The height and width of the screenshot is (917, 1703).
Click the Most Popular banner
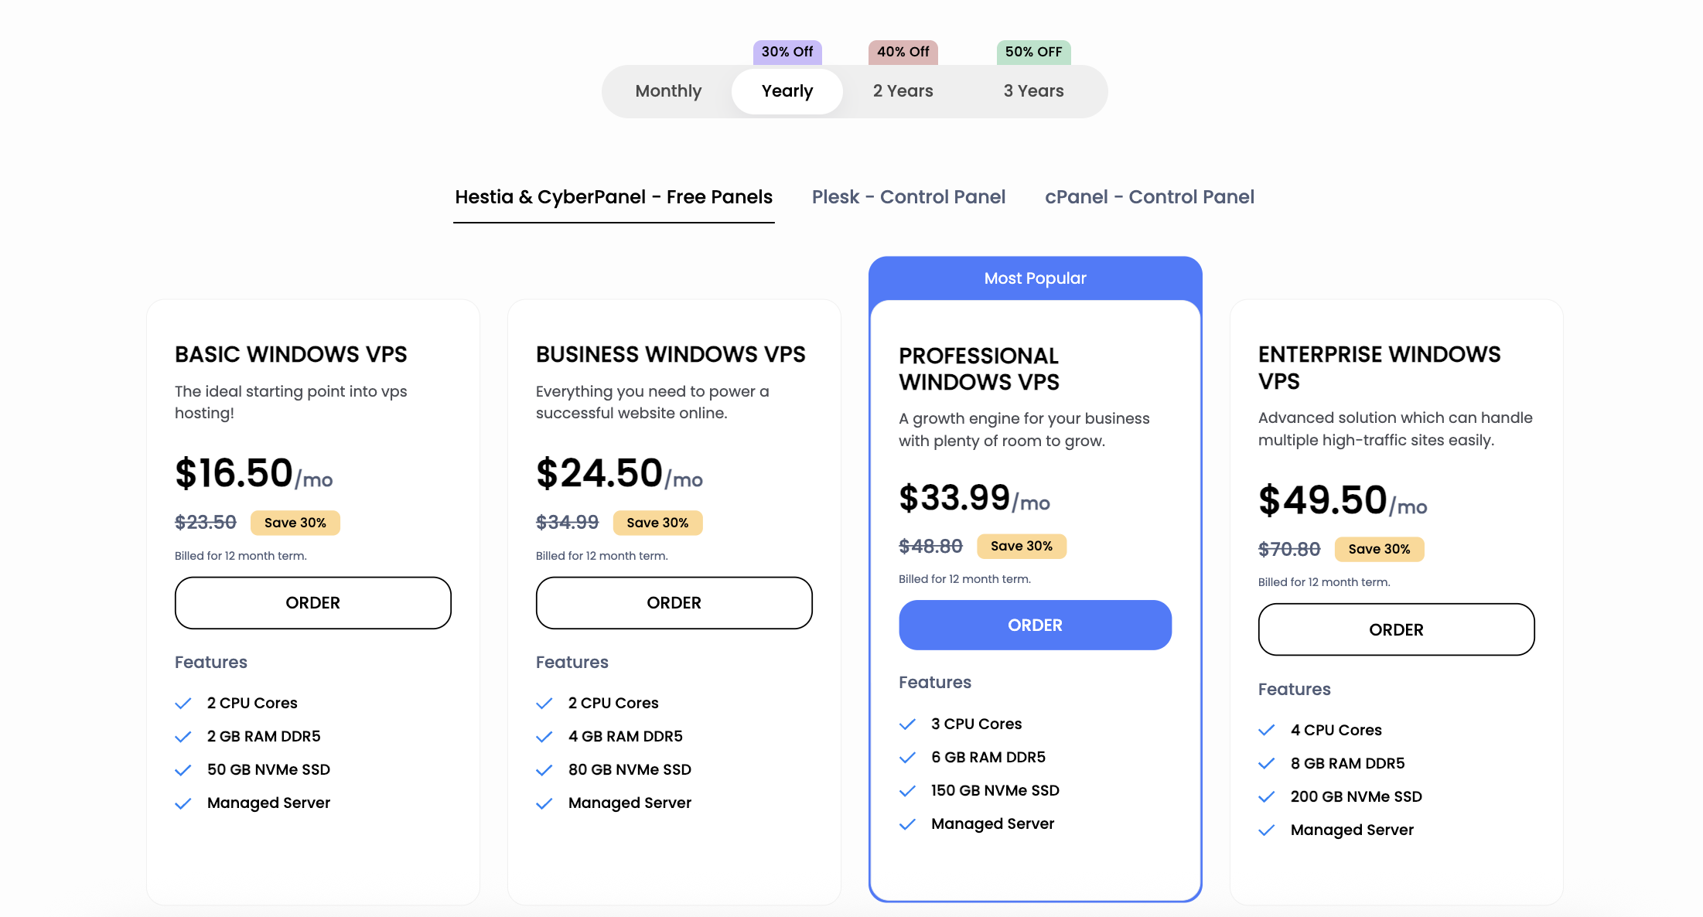(x=1035, y=278)
